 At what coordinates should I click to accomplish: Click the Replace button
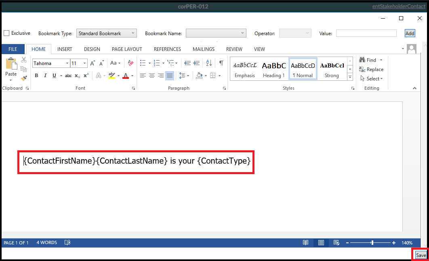click(371, 69)
